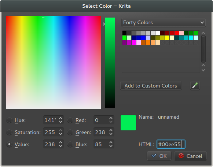Select the Blue radio button

(x=70, y=144)
